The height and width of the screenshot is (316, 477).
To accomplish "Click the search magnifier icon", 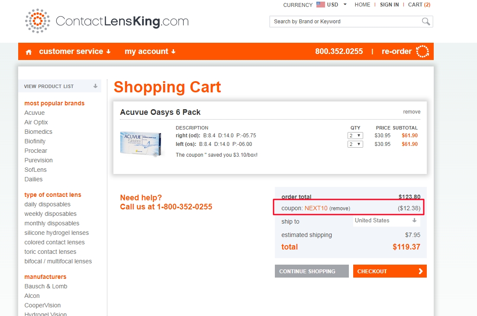I will point(426,22).
